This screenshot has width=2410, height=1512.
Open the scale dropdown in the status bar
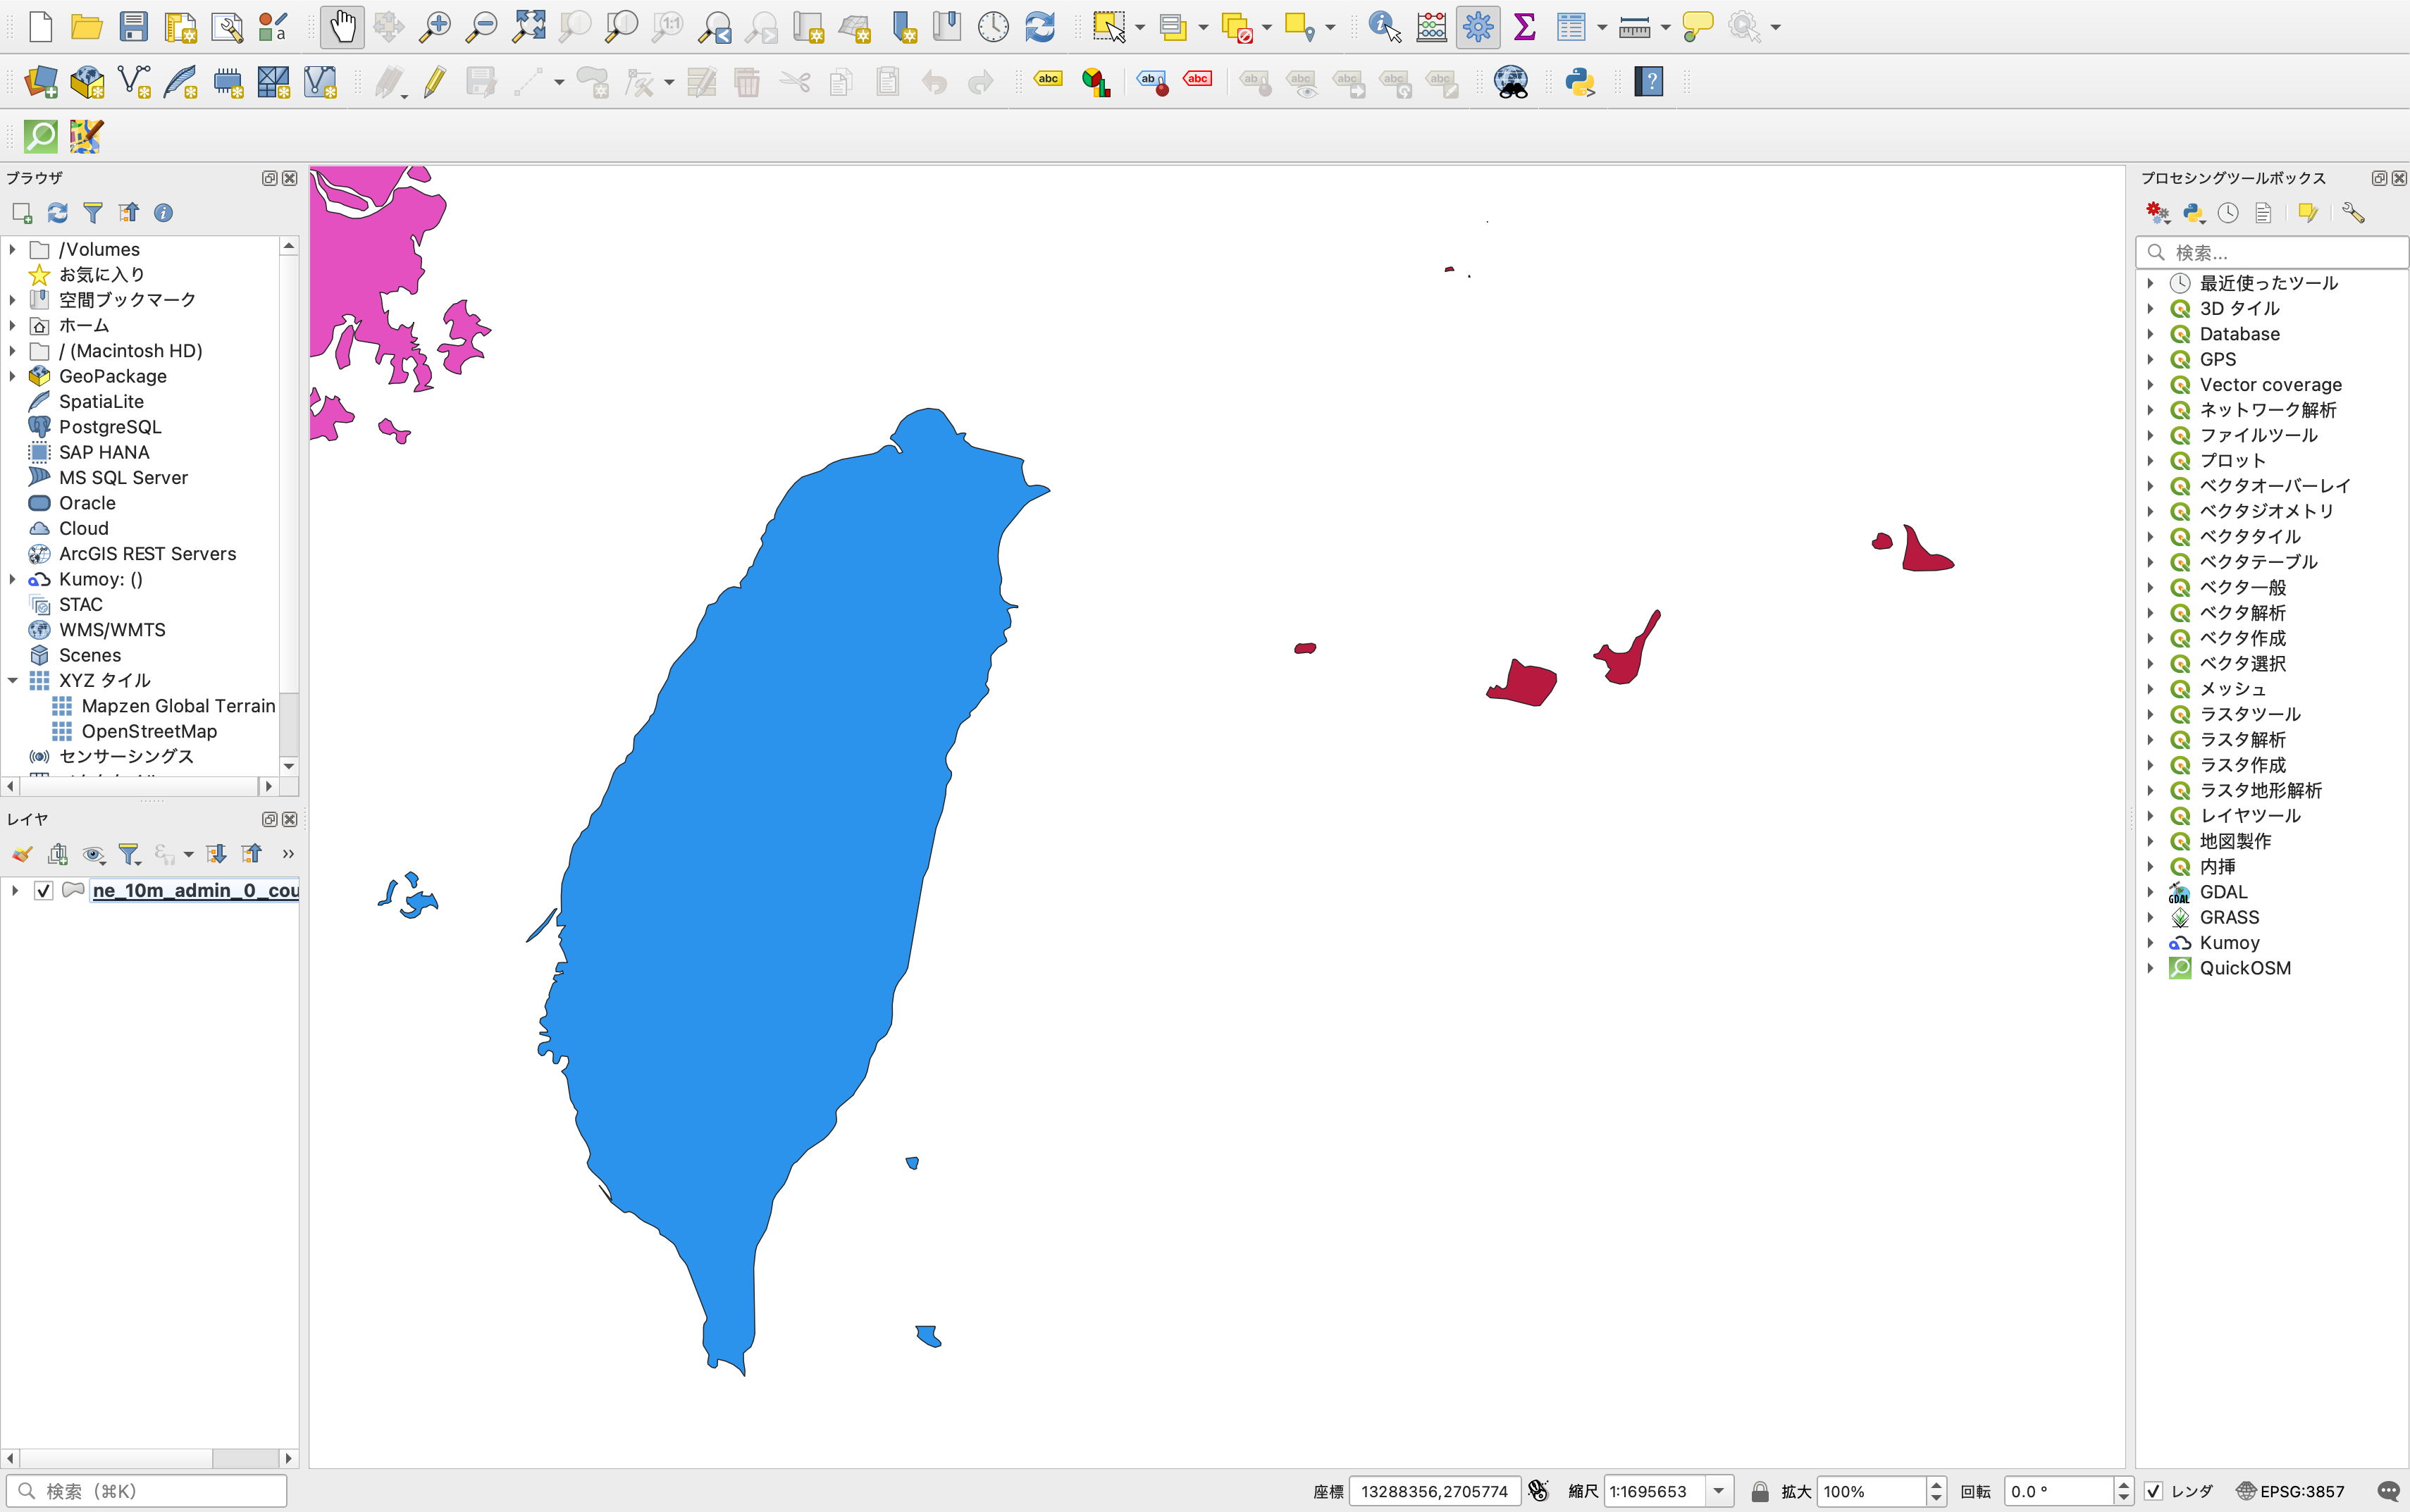coord(1719,1491)
